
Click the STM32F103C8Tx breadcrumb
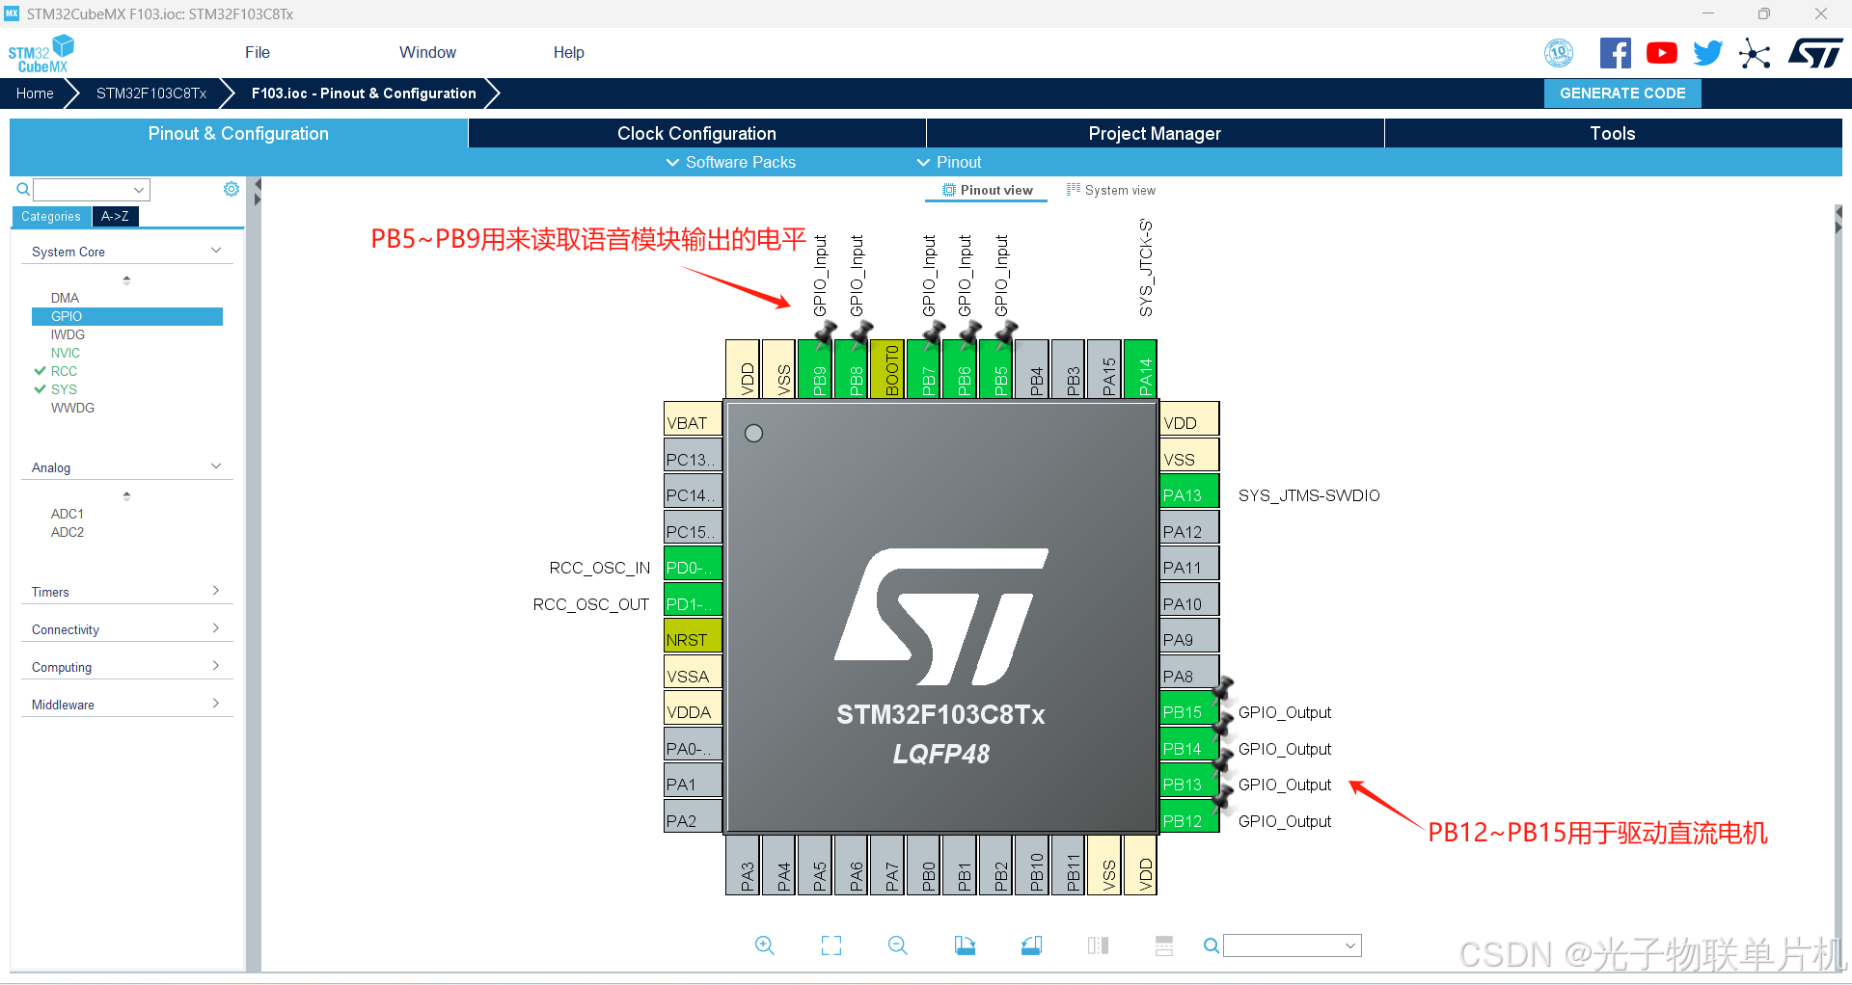151,93
